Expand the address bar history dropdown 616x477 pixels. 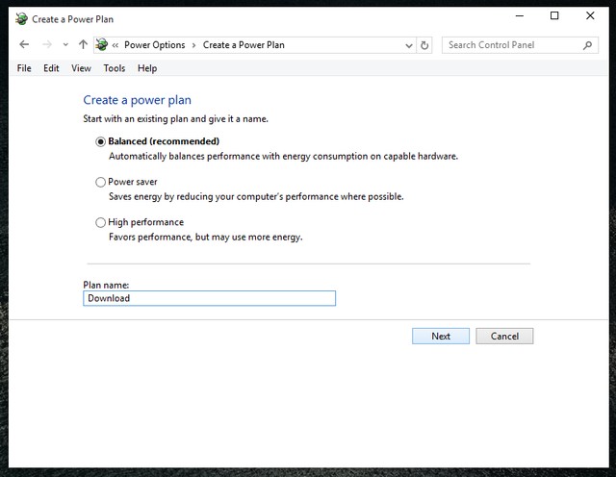tap(409, 45)
